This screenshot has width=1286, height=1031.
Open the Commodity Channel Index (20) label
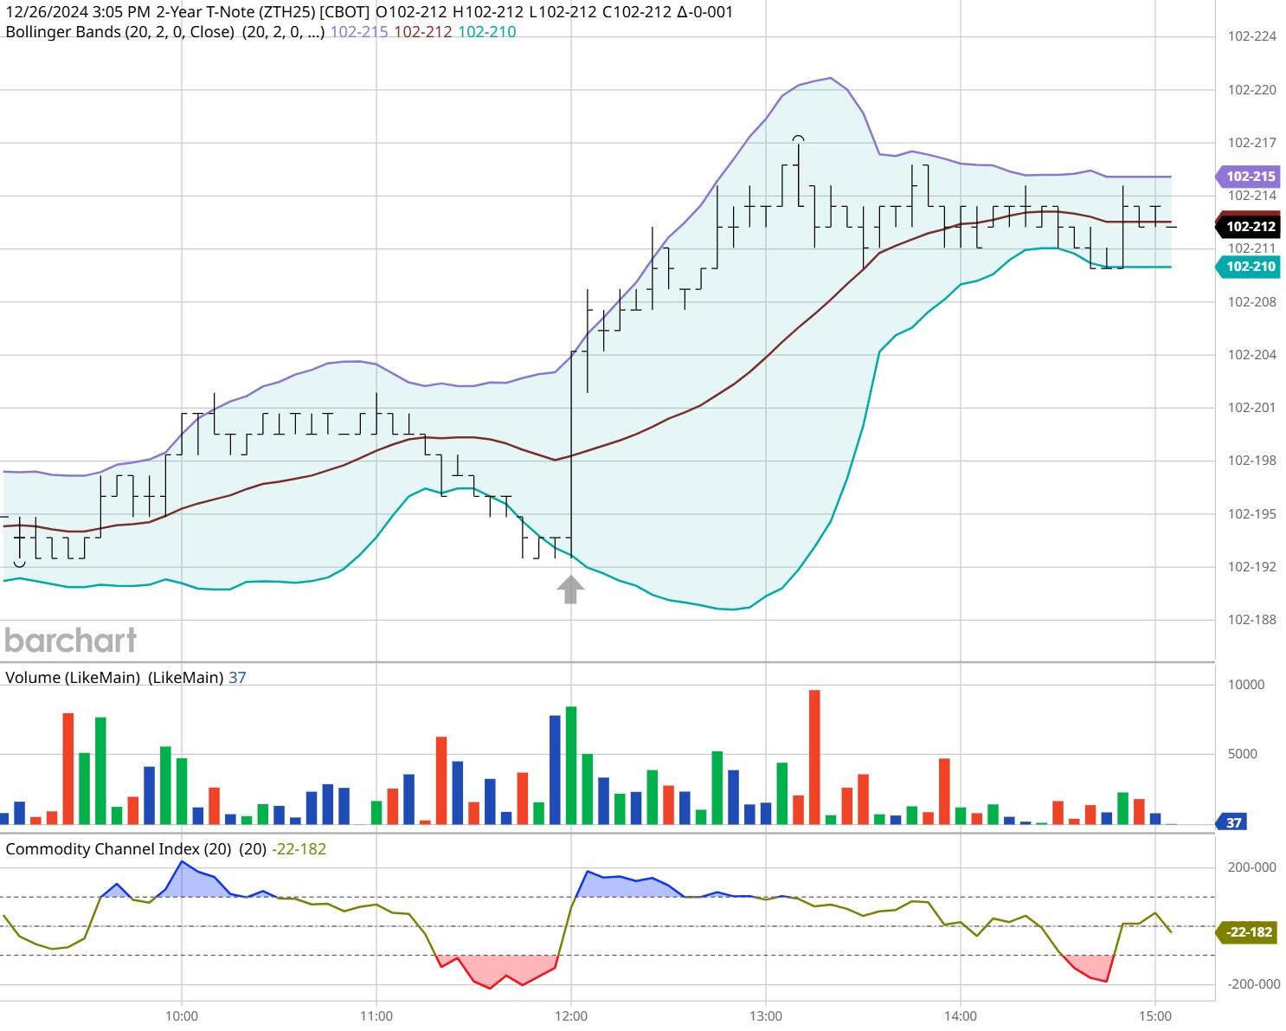(119, 849)
